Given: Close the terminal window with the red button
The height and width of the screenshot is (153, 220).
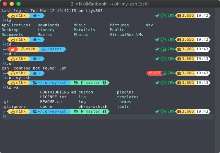Looking at the screenshot, I should (5, 4).
